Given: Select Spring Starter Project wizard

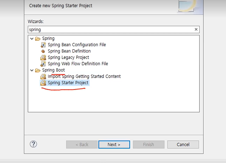Looking at the screenshot, I should tap(68, 83).
